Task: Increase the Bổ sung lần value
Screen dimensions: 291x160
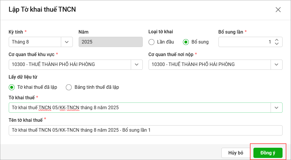Action: 277,40
